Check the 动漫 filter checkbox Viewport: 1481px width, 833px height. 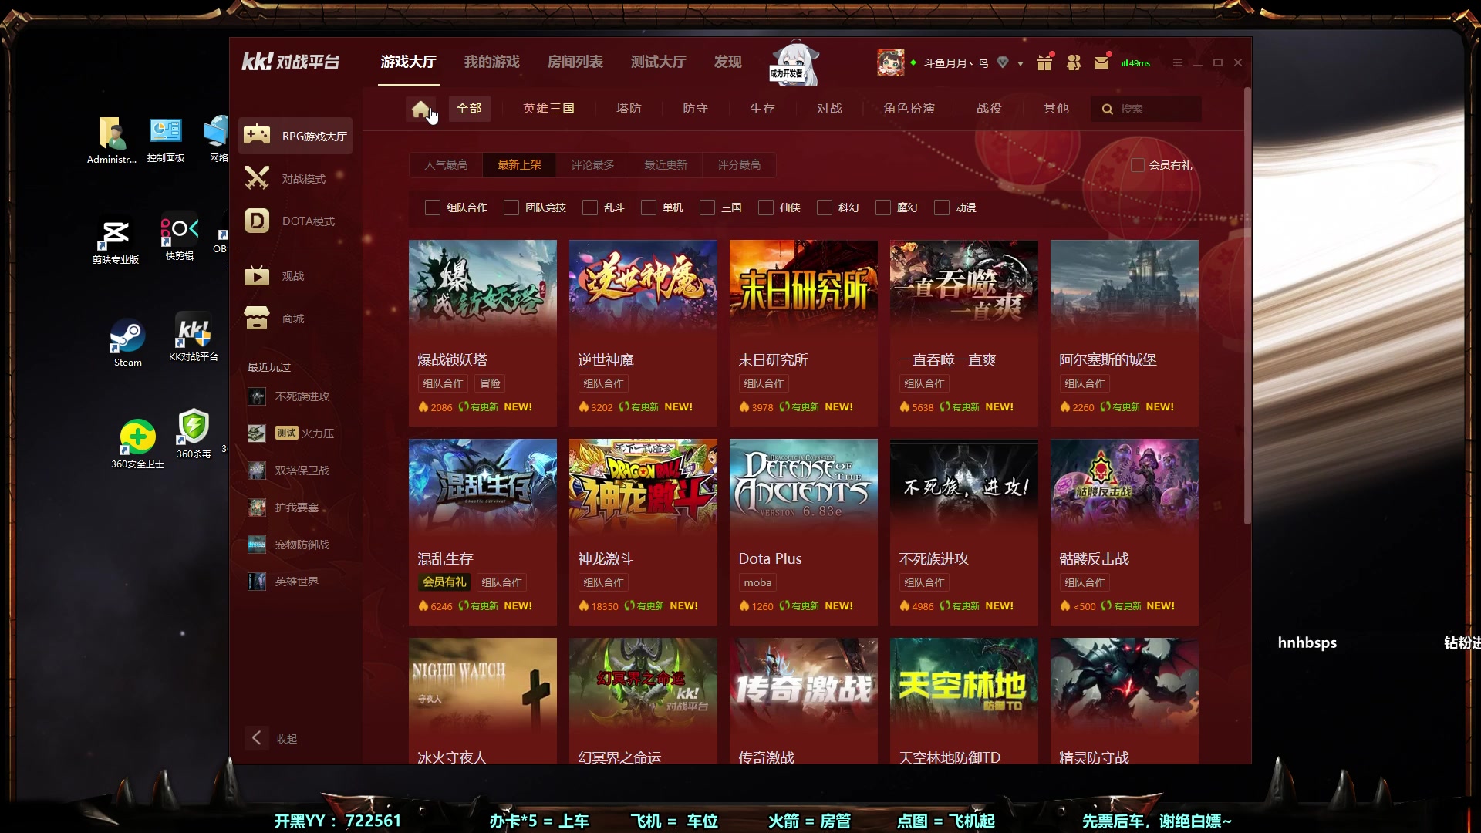942,207
